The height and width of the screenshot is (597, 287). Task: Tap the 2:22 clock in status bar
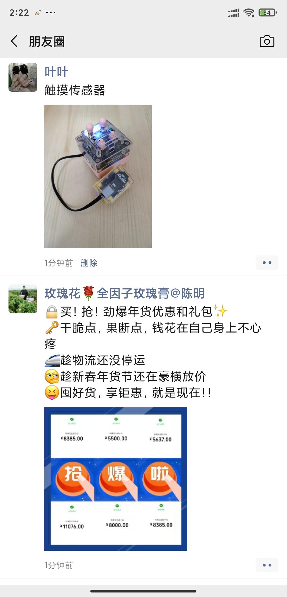tap(19, 12)
